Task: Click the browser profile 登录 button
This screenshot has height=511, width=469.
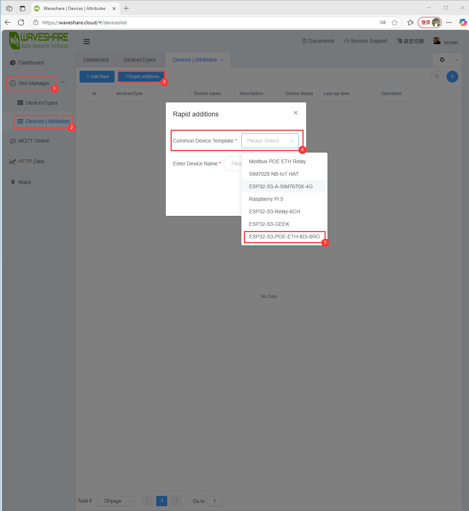Action: click(430, 22)
